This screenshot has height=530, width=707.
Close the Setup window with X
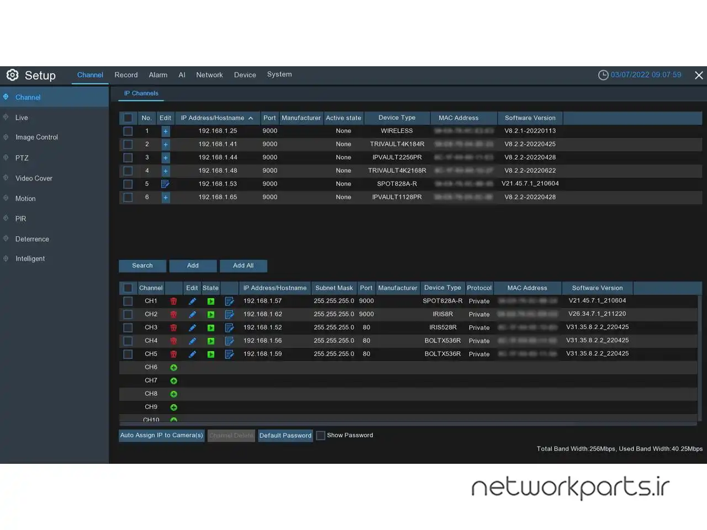click(699, 75)
